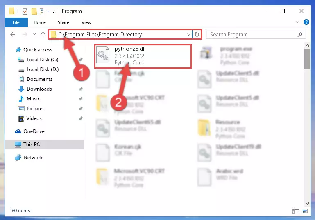The width and height of the screenshot is (315, 220).
Task: Switch to the Home ribbon tab
Action: tap(40, 22)
